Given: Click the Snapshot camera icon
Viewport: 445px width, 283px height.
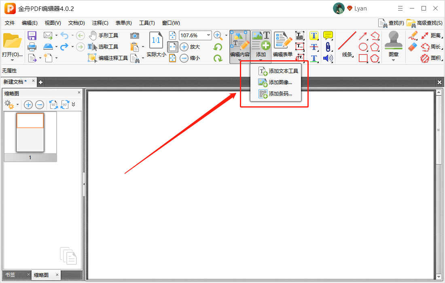Looking at the screenshot, I should tap(135, 36).
